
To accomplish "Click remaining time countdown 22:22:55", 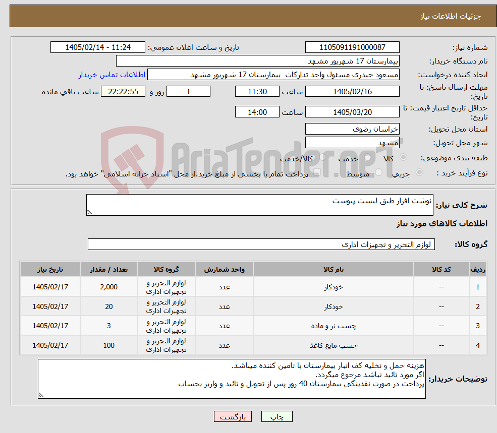I will click(123, 92).
